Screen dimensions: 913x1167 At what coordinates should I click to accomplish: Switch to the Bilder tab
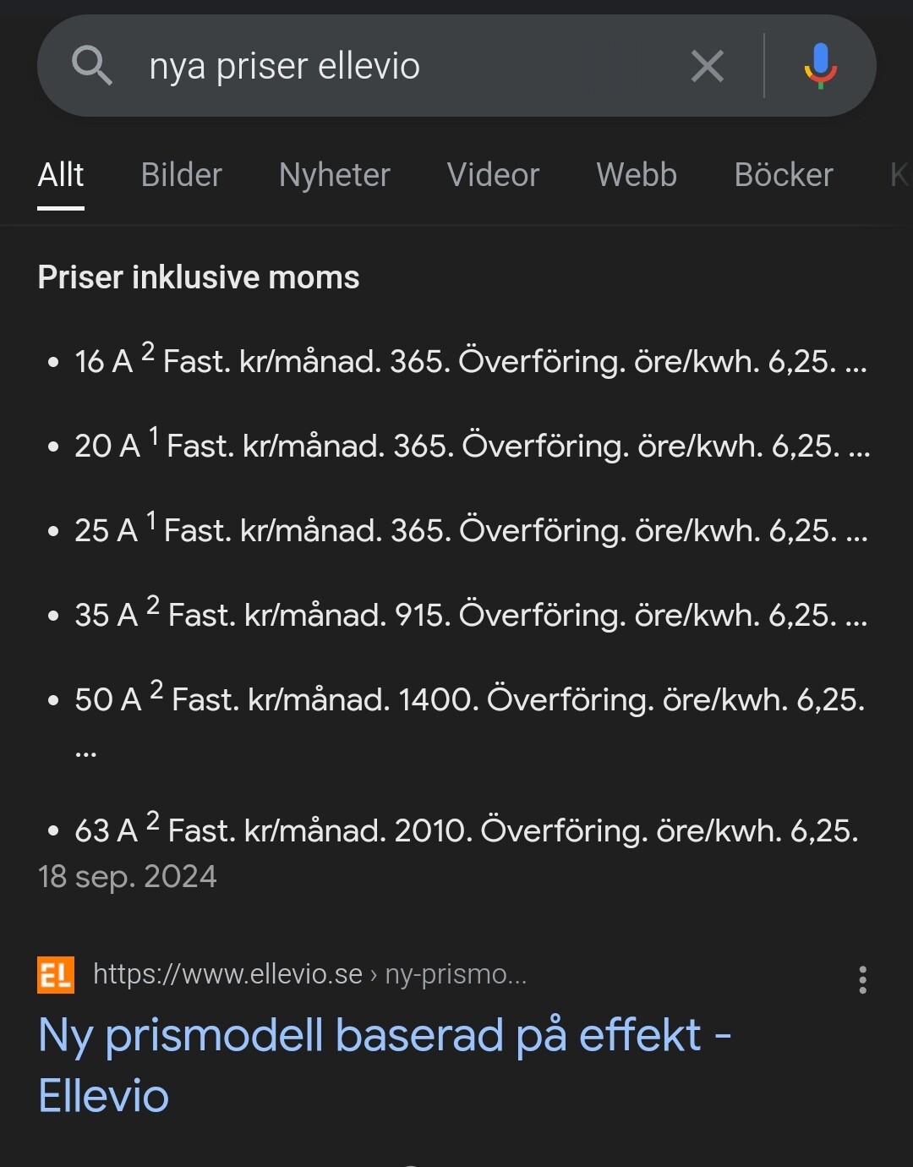pyautogui.click(x=181, y=175)
